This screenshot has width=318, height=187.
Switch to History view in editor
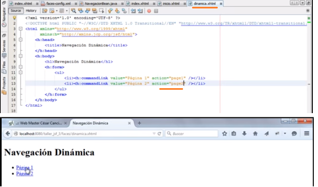click(31, 11)
